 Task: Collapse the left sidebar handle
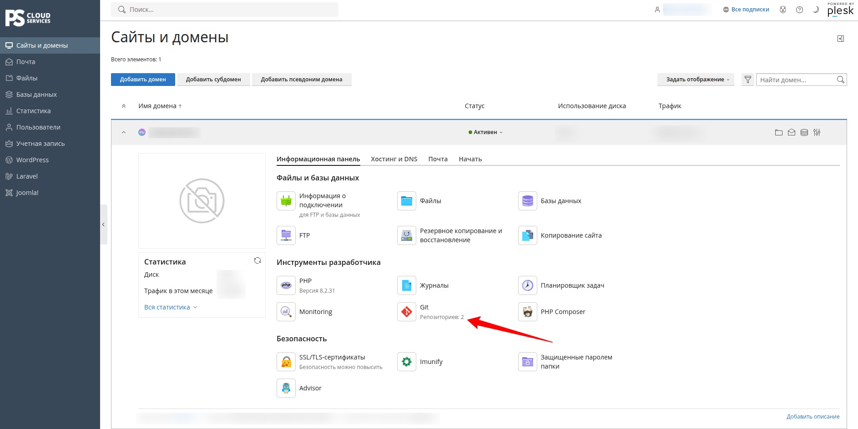click(x=104, y=224)
